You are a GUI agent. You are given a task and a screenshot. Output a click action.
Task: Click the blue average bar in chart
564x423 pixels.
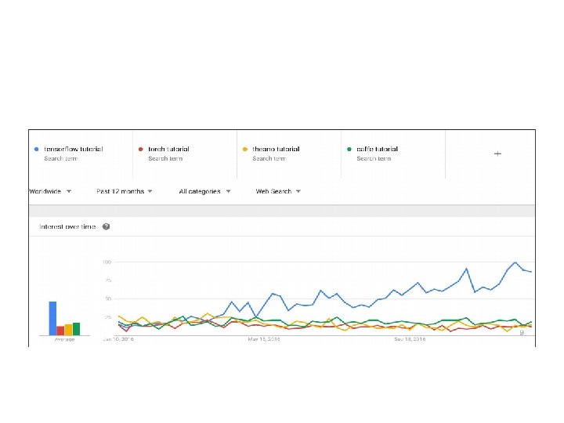pyautogui.click(x=52, y=318)
